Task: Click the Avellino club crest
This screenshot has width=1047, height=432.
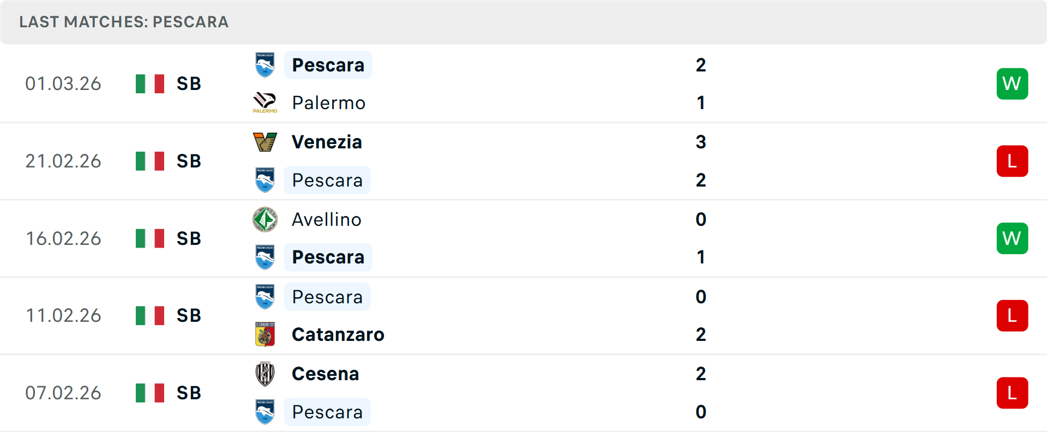Action: (x=265, y=219)
